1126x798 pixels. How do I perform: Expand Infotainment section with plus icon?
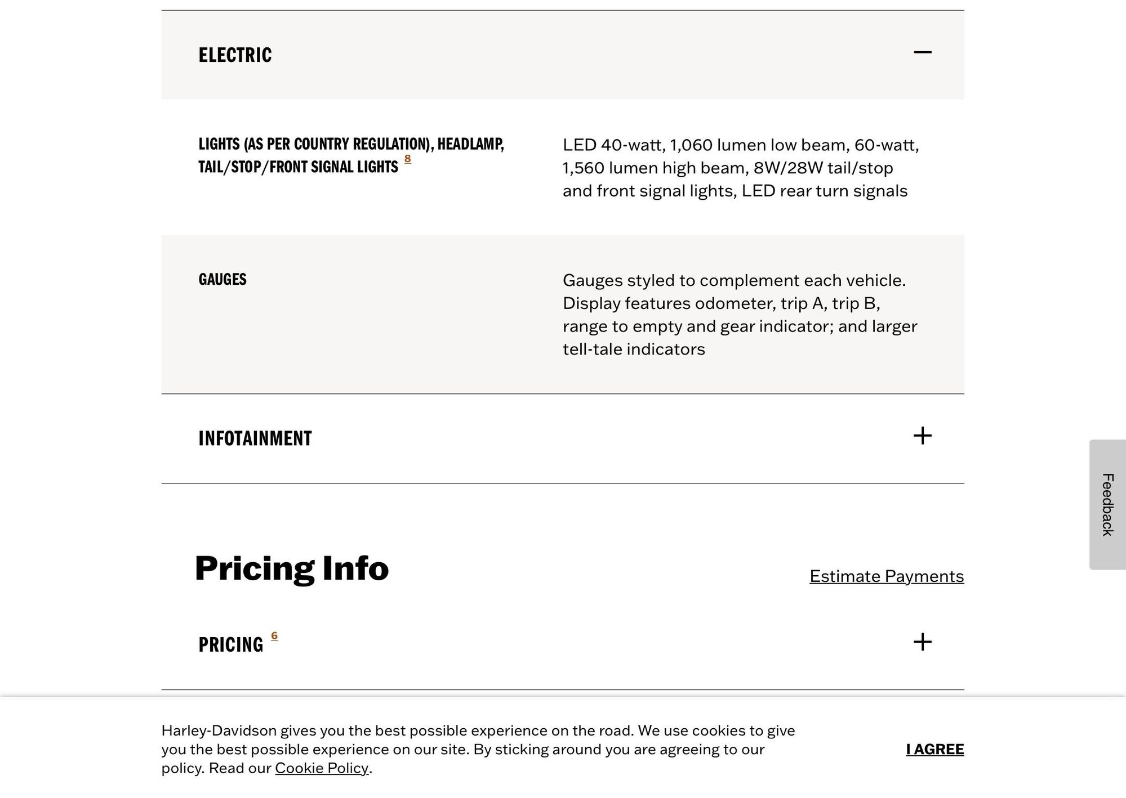pos(922,436)
